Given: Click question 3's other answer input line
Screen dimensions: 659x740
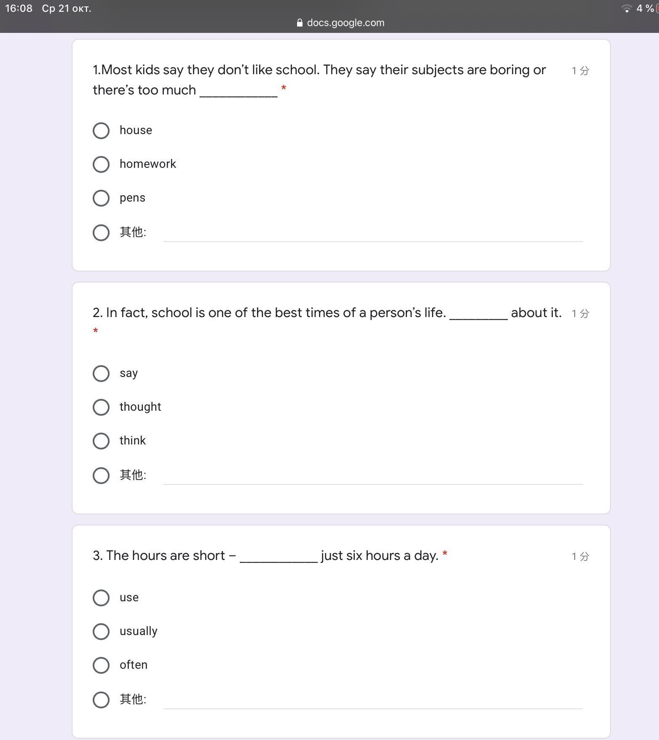Looking at the screenshot, I should pyautogui.click(x=373, y=701).
